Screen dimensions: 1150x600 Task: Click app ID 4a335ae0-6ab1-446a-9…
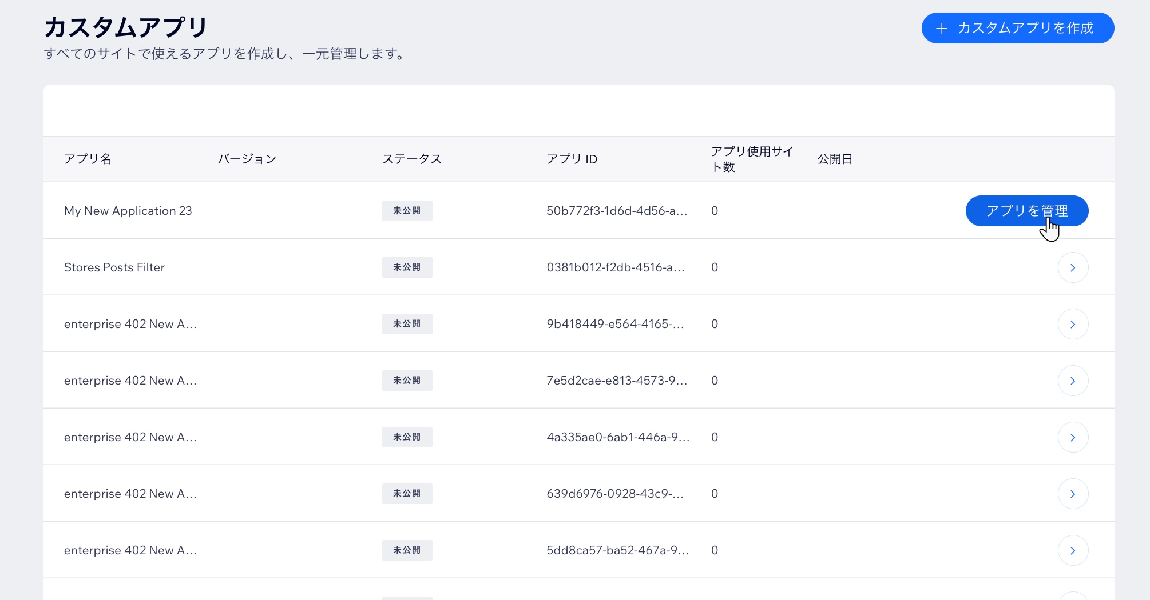click(618, 437)
